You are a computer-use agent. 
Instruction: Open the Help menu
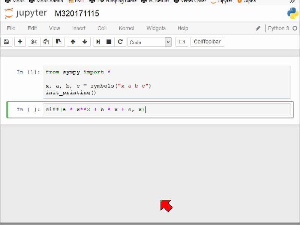[x=183, y=28]
